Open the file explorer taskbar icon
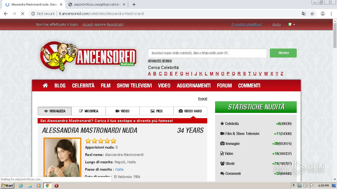The height and width of the screenshot is (189, 337). [x=30, y=186]
